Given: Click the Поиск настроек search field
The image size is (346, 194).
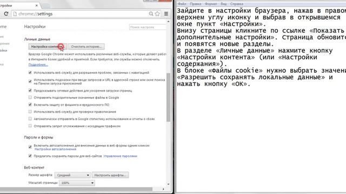Looking at the screenshot, I should (x=148, y=27).
